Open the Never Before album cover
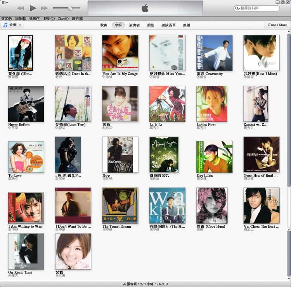The width and height of the screenshot is (291, 287). point(26,104)
